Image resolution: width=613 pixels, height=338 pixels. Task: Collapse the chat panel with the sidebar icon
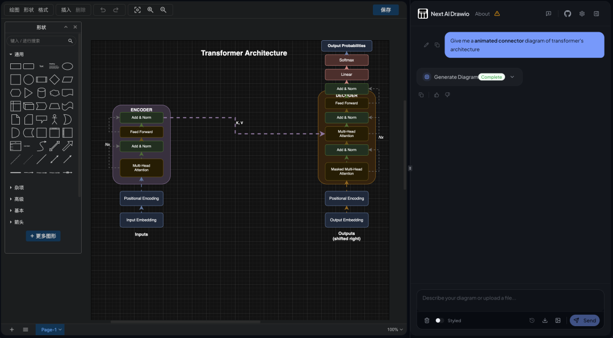pyautogui.click(x=596, y=14)
